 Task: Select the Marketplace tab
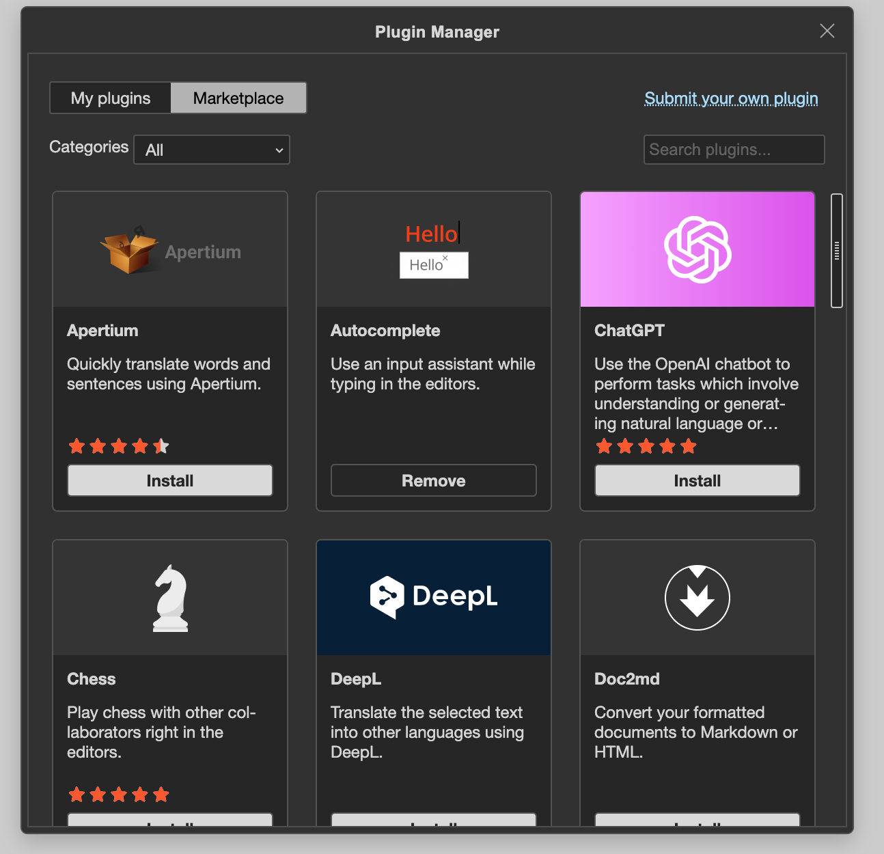click(x=238, y=98)
